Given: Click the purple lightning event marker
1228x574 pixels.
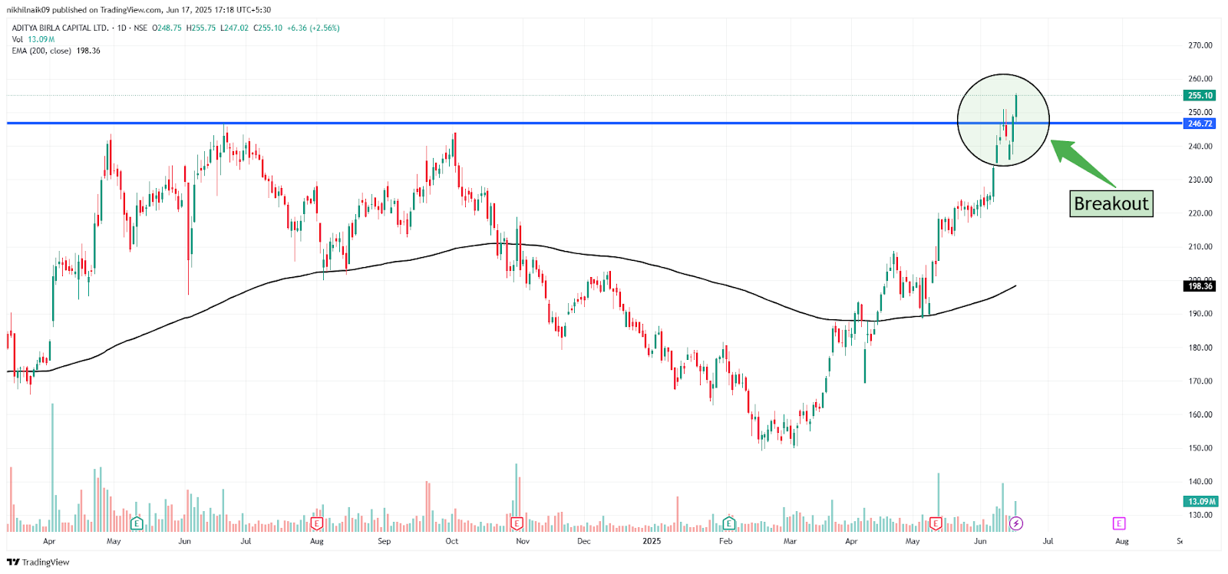Looking at the screenshot, I should click(1016, 523).
